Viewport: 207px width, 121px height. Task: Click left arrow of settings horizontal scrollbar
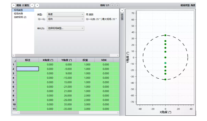click(13, 56)
